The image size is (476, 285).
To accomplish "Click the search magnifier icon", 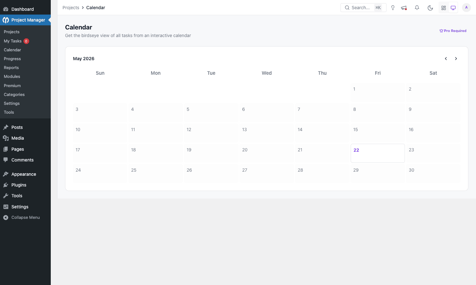I will [x=347, y=8].
